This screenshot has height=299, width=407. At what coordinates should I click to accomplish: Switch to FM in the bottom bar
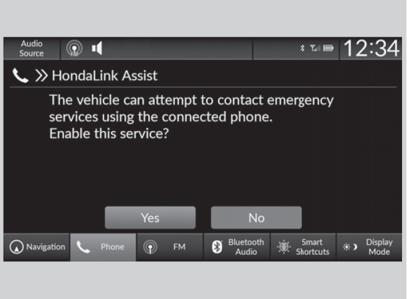tap(170, 247)
